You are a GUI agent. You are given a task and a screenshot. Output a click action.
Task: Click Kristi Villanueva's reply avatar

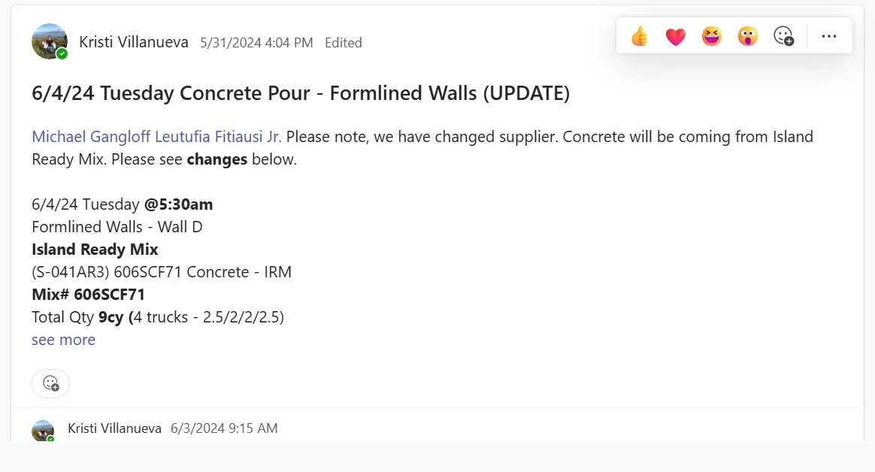43,430
